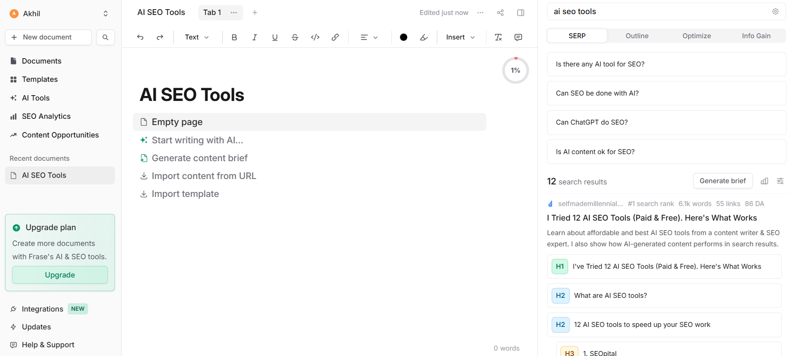The image size is (789, 356).
Task: Add a hyperlink with link icon
Action: tap(335, 37)
